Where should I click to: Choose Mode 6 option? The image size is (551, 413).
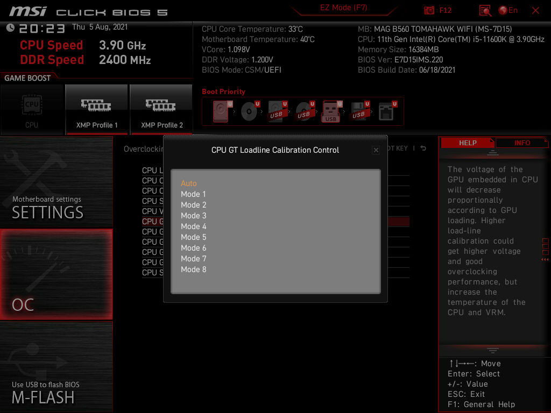[193, 248]
